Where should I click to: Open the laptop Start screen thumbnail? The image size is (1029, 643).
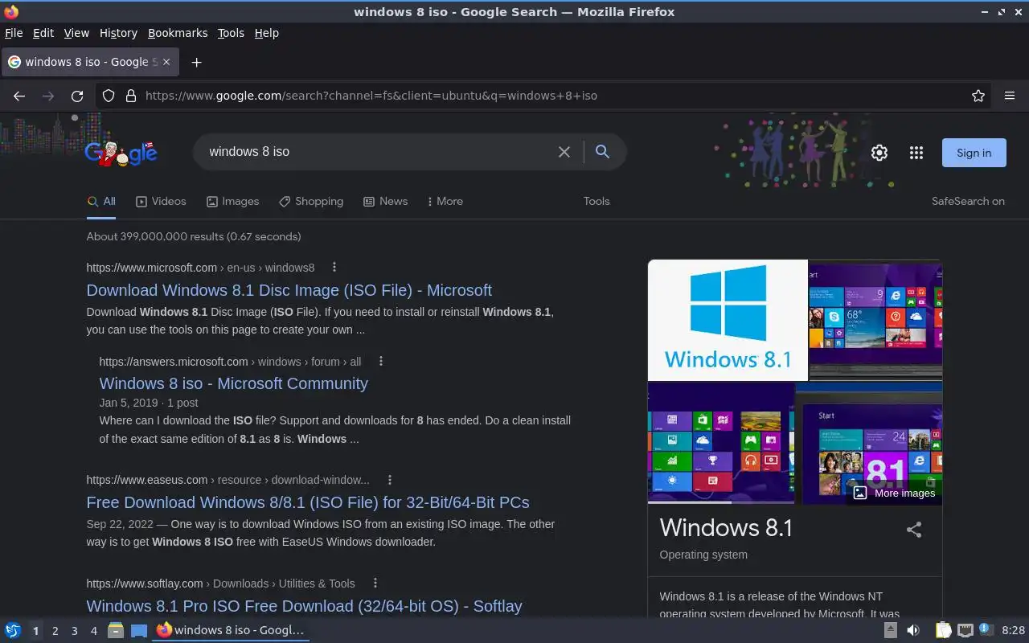pos(875,320)
